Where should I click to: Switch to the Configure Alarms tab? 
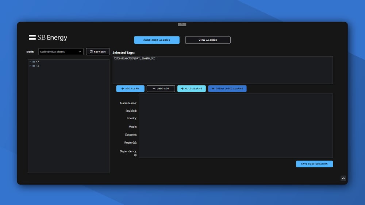(x=157, y=40)
